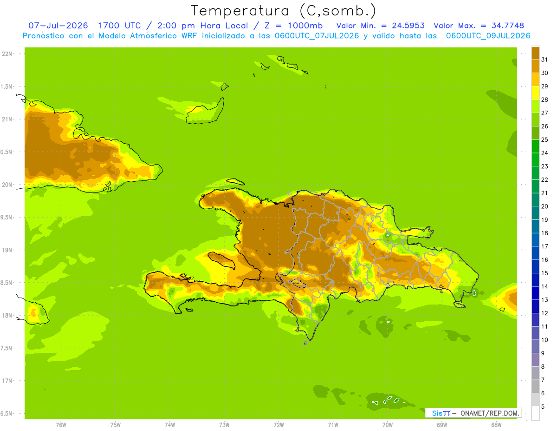This screenshot has width=557, height=431.
Task: Click the "9.5N" latitude axis label
Action: 6,218
